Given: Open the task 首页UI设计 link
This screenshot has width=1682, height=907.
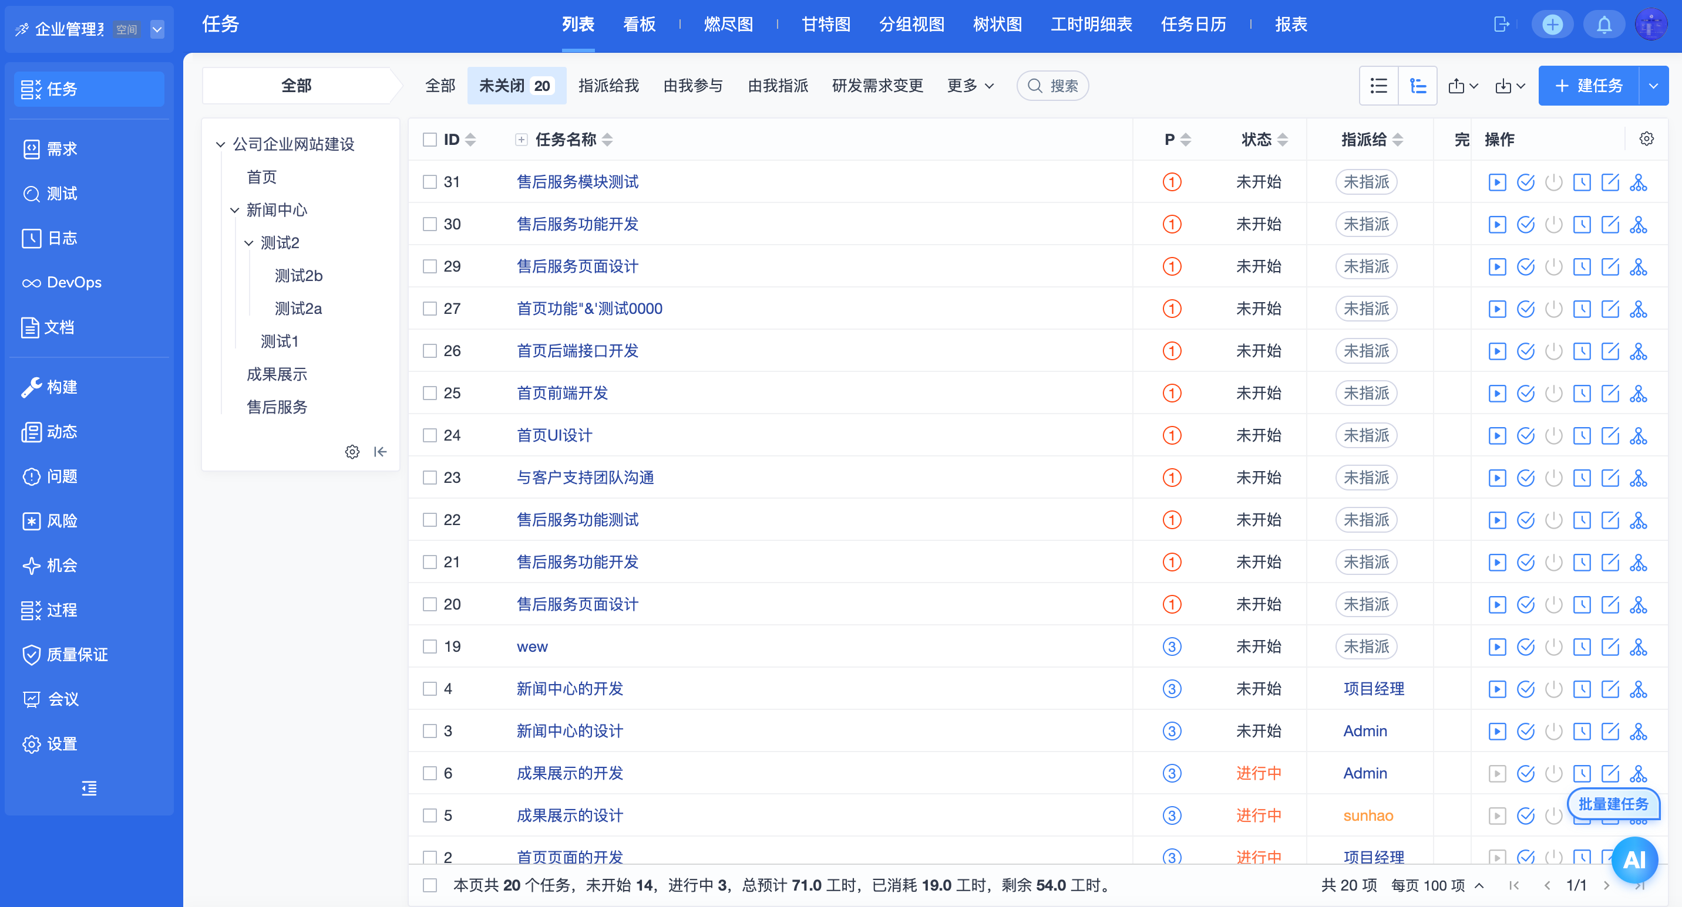Looking at the screenshot, I should tap(554, 435).
